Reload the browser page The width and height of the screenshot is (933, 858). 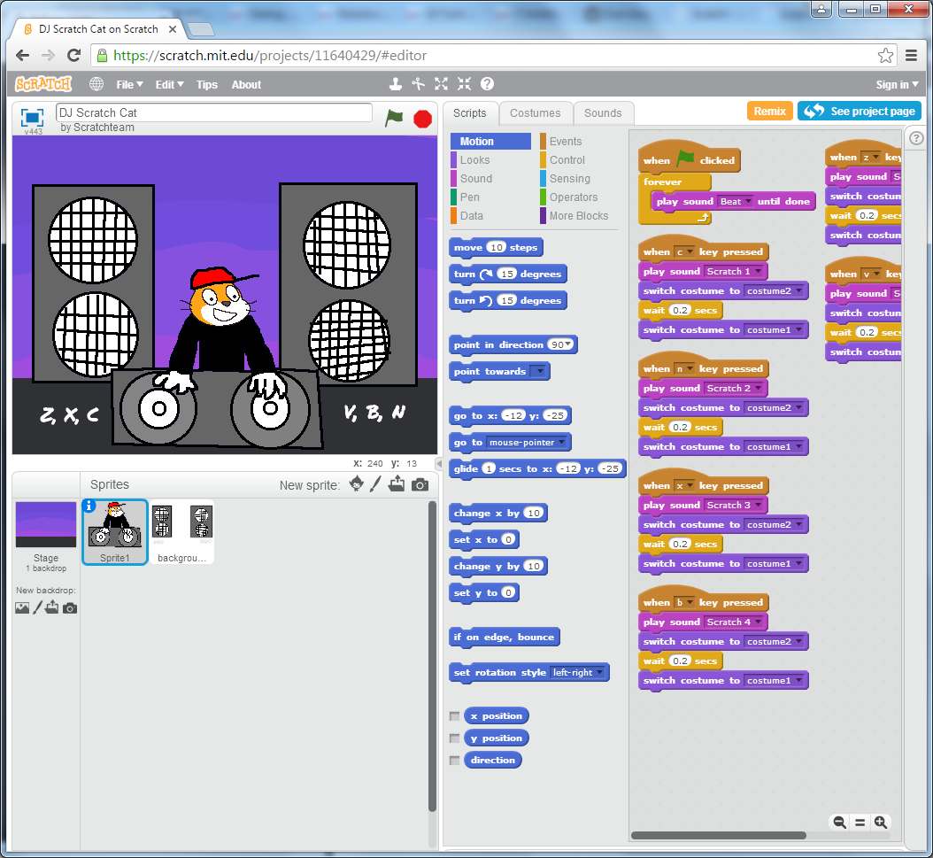pyautogui.click(x=73, y=55)
